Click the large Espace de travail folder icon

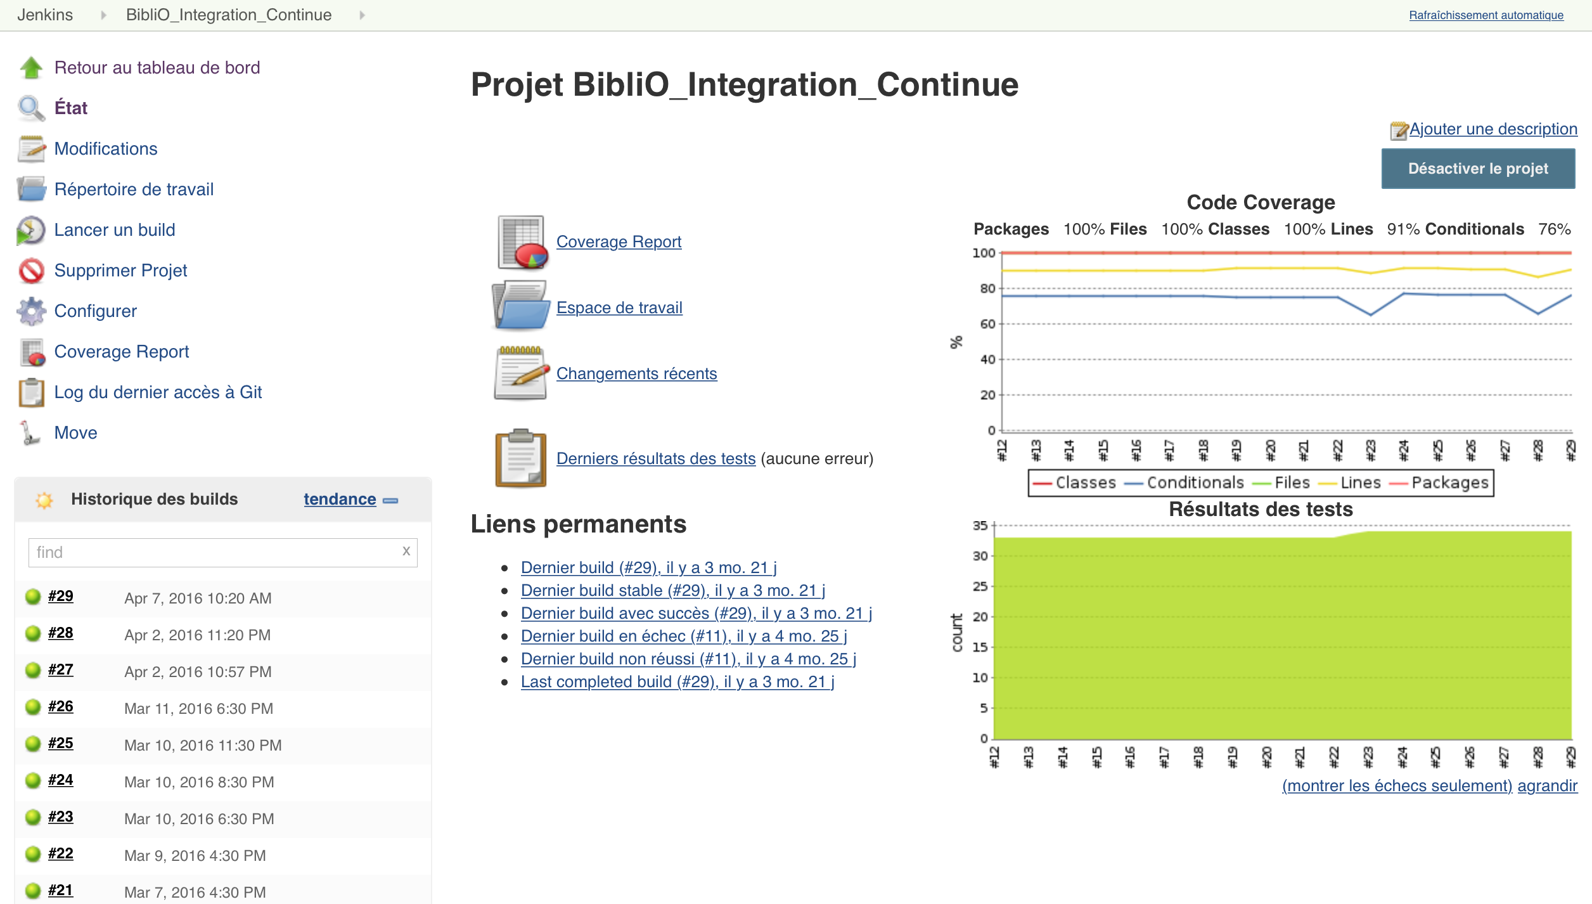(520, 306)
